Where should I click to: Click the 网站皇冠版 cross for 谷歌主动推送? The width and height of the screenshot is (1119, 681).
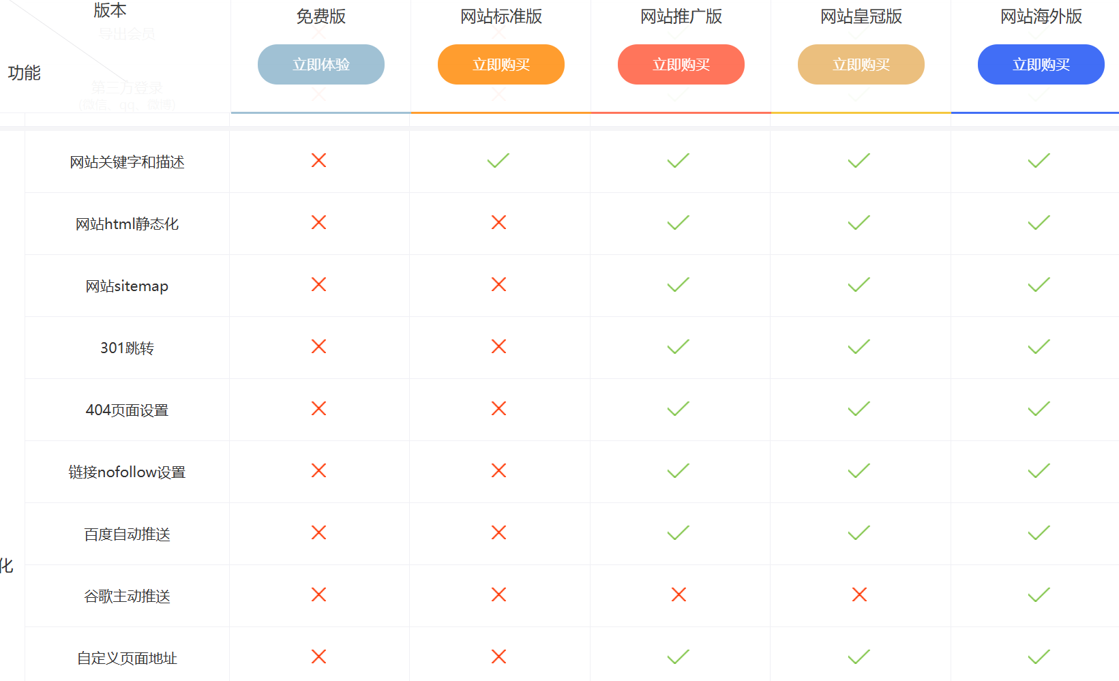tap(859, 594)
